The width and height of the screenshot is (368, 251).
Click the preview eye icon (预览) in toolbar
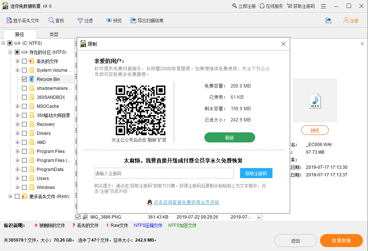click(109, 21)
